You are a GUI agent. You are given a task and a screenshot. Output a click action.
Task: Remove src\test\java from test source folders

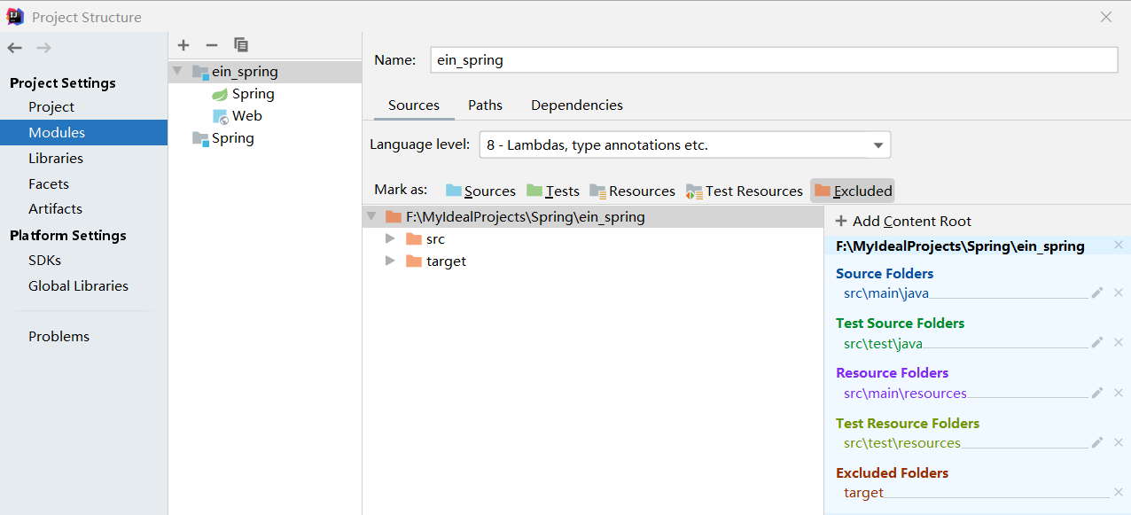pos(1119,343)
